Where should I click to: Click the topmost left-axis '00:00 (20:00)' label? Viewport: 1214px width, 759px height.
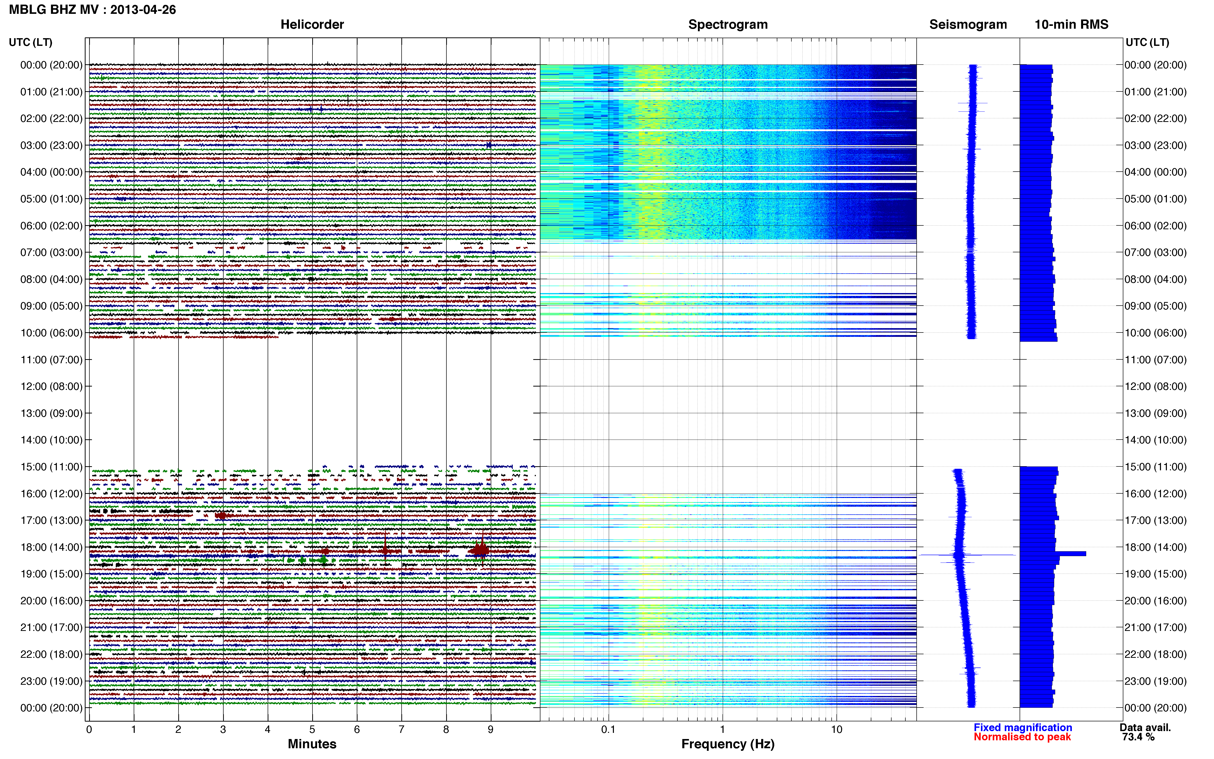(51, 65)
